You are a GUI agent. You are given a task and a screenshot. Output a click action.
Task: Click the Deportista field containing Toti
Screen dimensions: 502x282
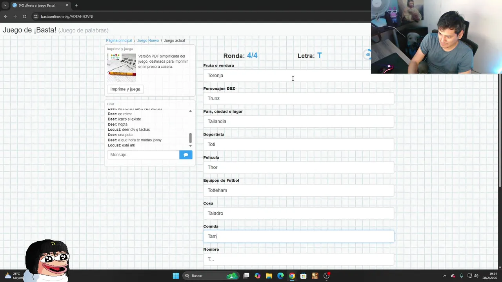coord(298,145)
